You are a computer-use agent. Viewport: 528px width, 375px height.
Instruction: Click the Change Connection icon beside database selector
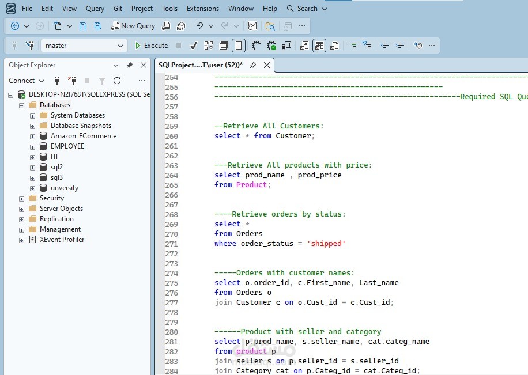point(30,46)
